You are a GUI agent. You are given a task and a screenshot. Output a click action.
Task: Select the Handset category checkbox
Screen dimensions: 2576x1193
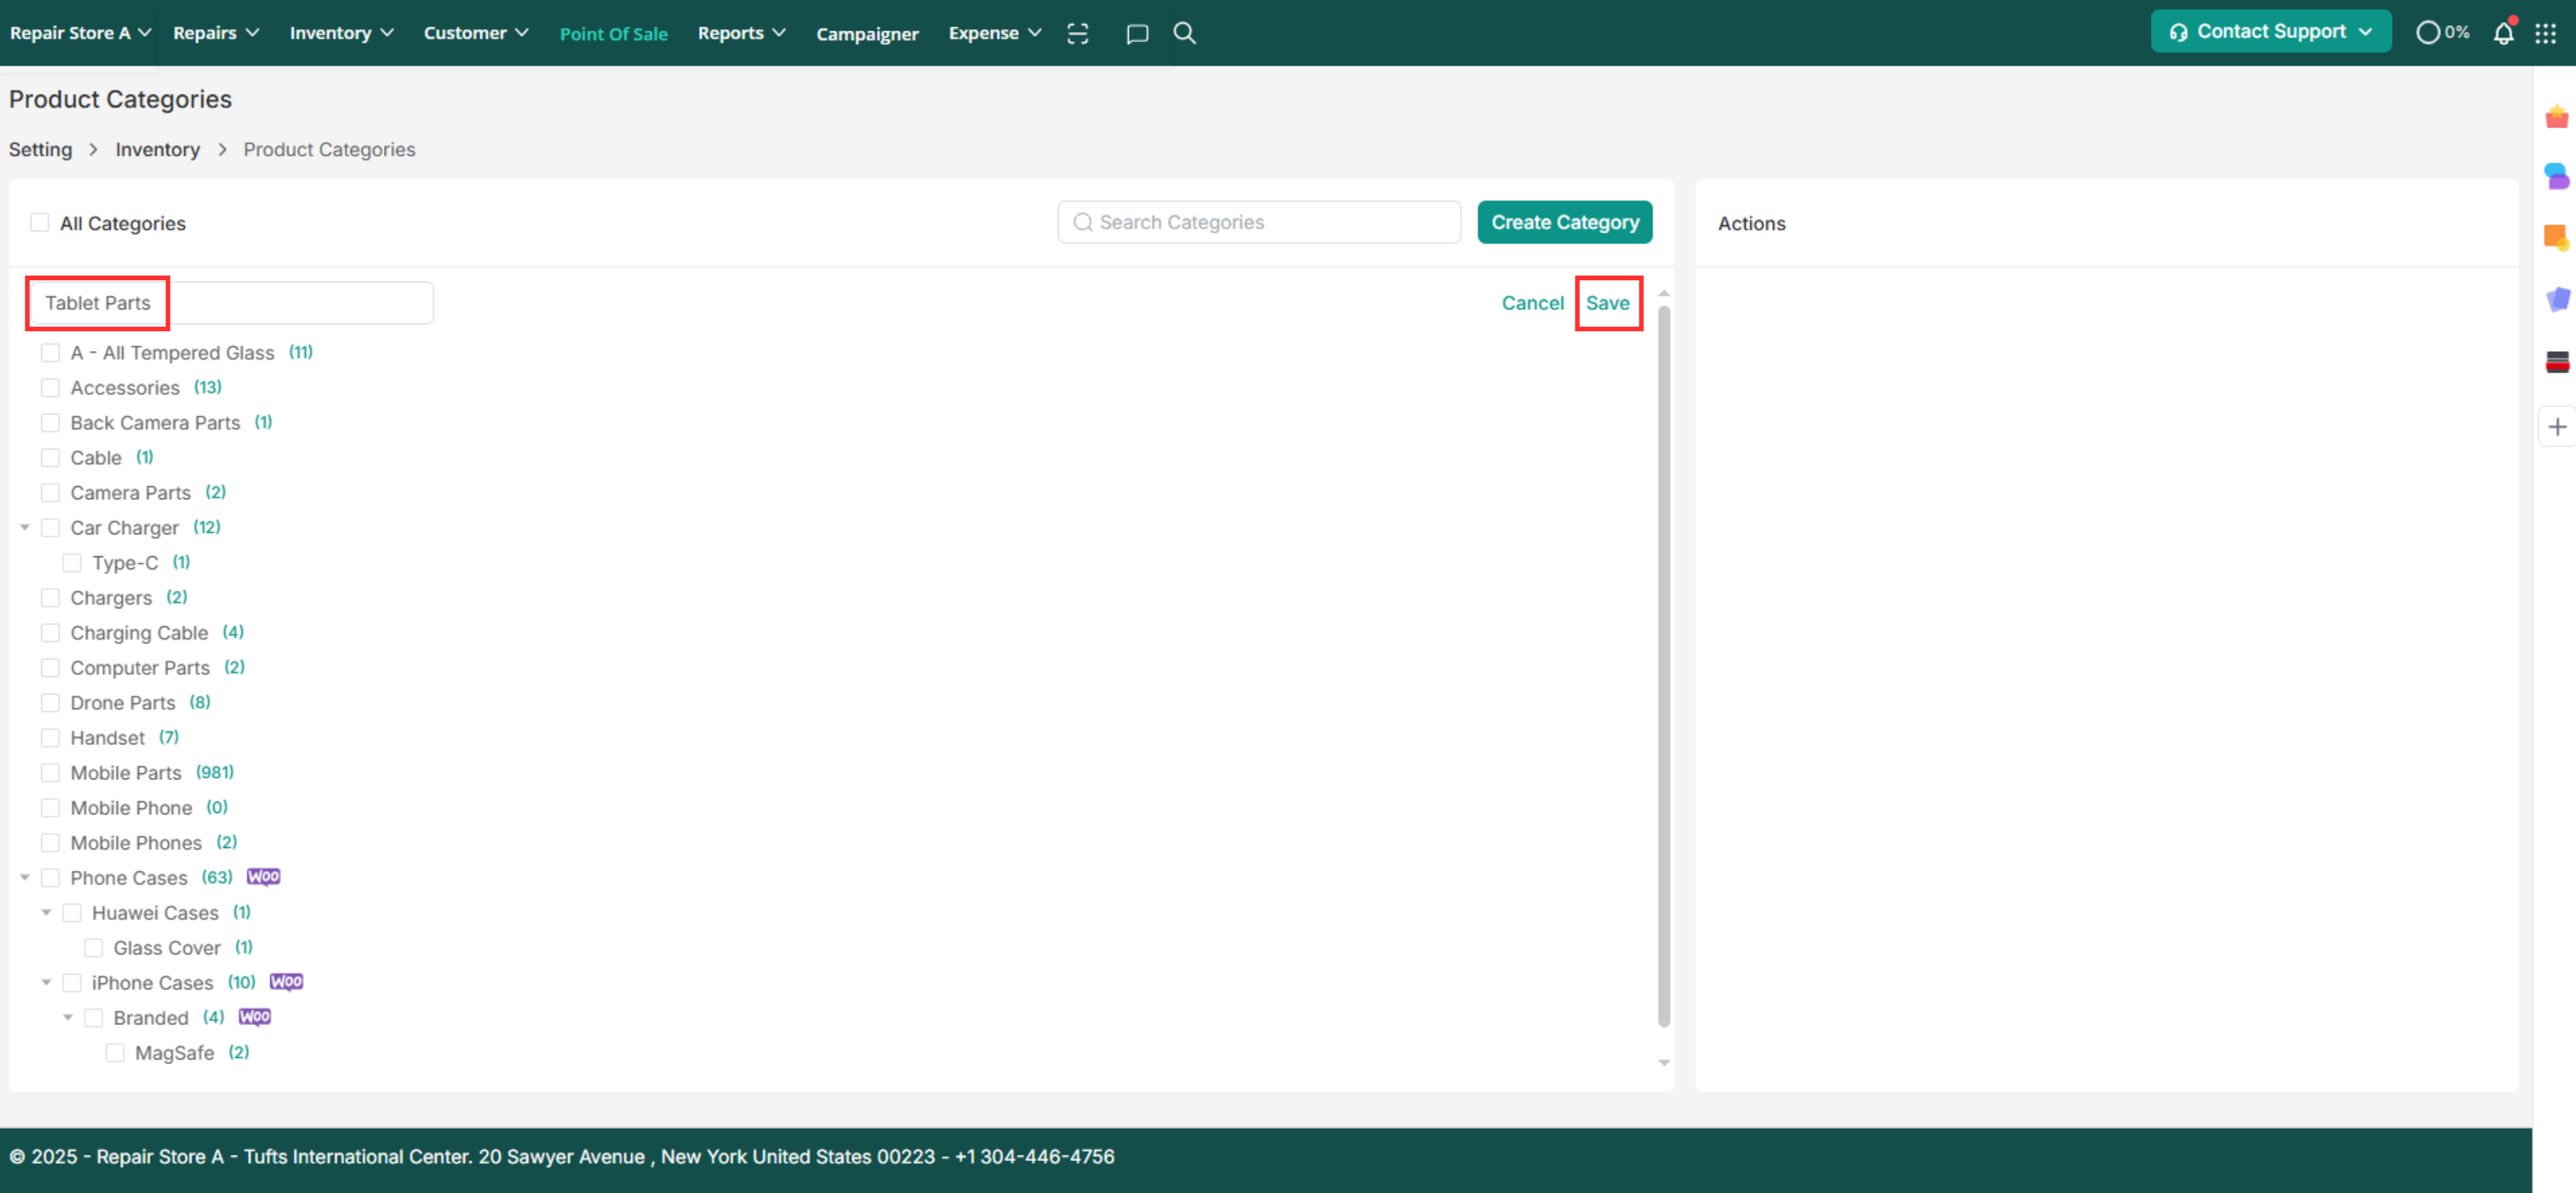coord(50,737)
